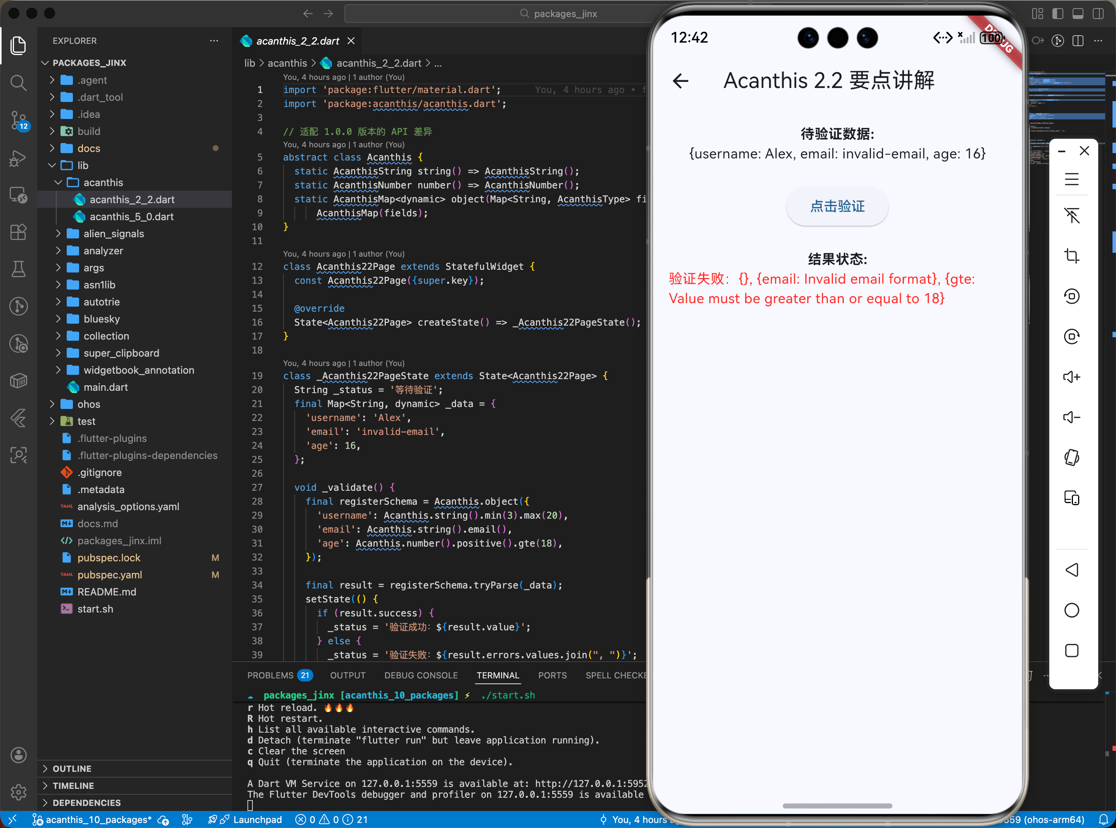Viewport: 1116px width, 828px height.
Task: Expand the alien_signals folder
Action: pyautogui.click(x=113, y=234)
